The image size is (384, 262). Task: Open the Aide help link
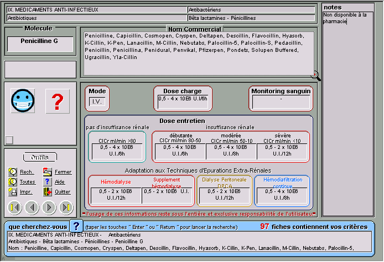[x=60, y=182]
